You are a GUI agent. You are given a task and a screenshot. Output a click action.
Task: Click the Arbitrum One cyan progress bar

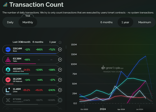pyautogui.click(x=17, y=74)
